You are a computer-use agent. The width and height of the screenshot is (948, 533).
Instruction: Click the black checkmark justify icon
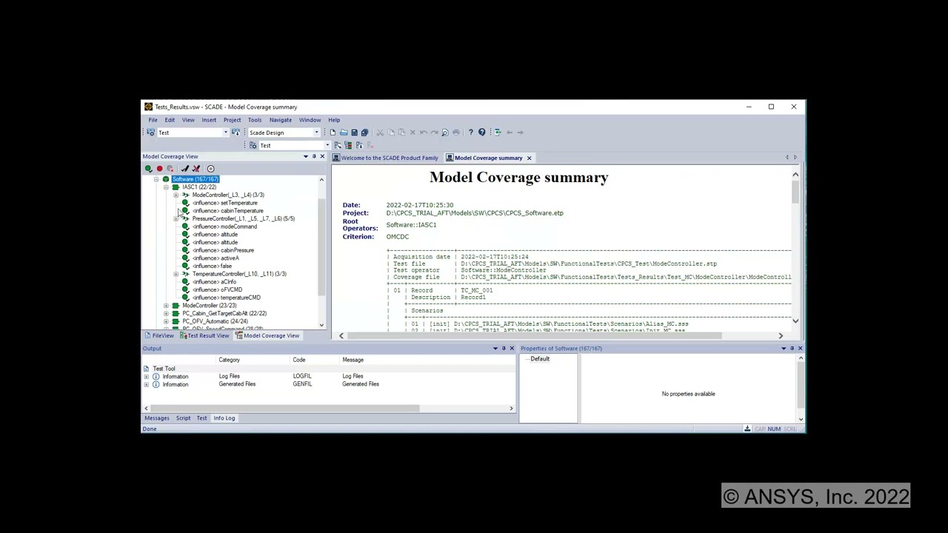pos(185,169)
